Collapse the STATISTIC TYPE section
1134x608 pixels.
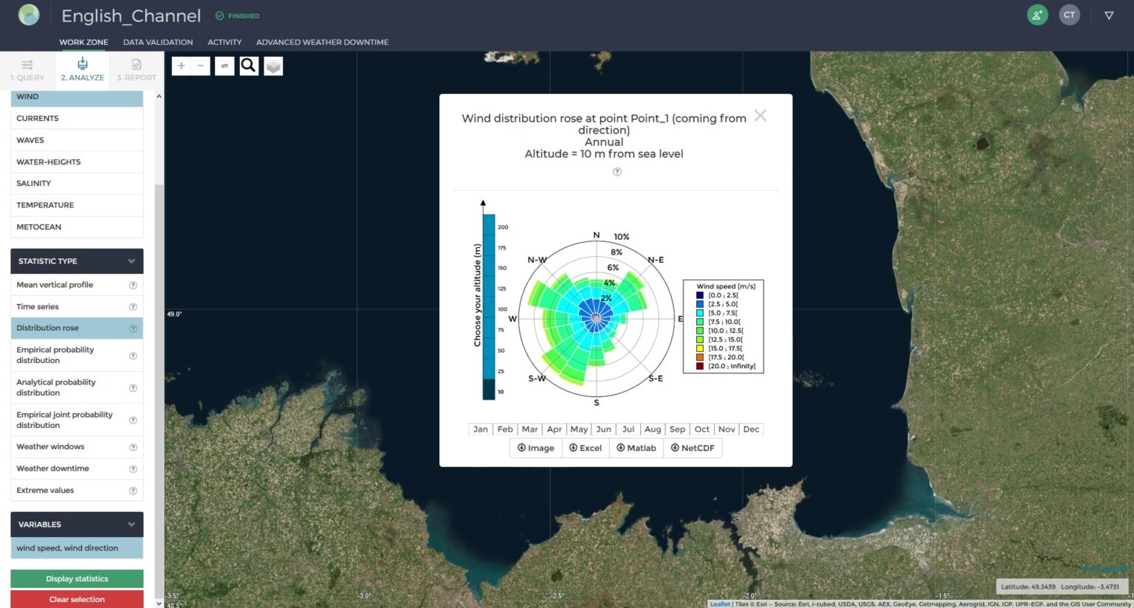click(x=130, y=260)
